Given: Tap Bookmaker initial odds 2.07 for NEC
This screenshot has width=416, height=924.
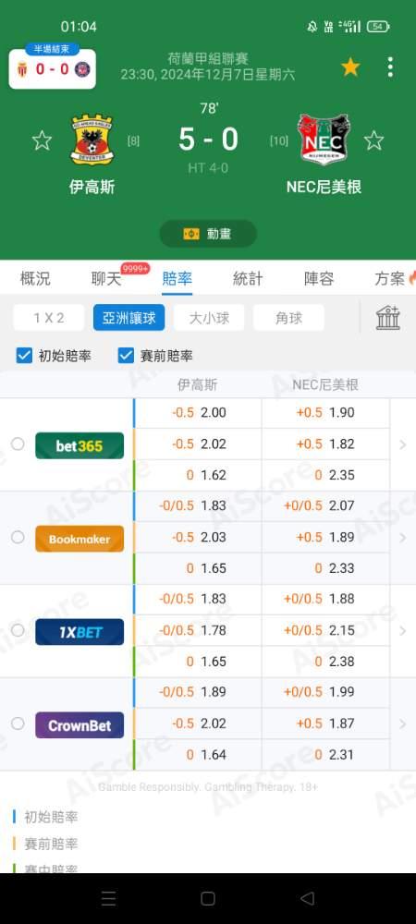Looking at the screenshot, I should click(342, 505).
